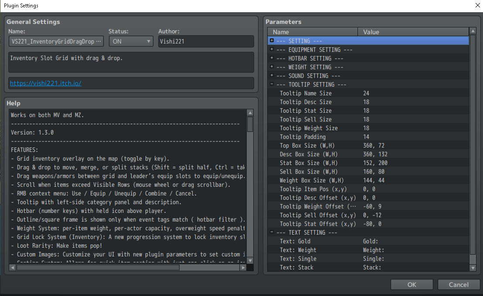This screenshot has width=483, height=296.
Task: Click the Author field containing Vishi221
Action: tap(206, 41)
